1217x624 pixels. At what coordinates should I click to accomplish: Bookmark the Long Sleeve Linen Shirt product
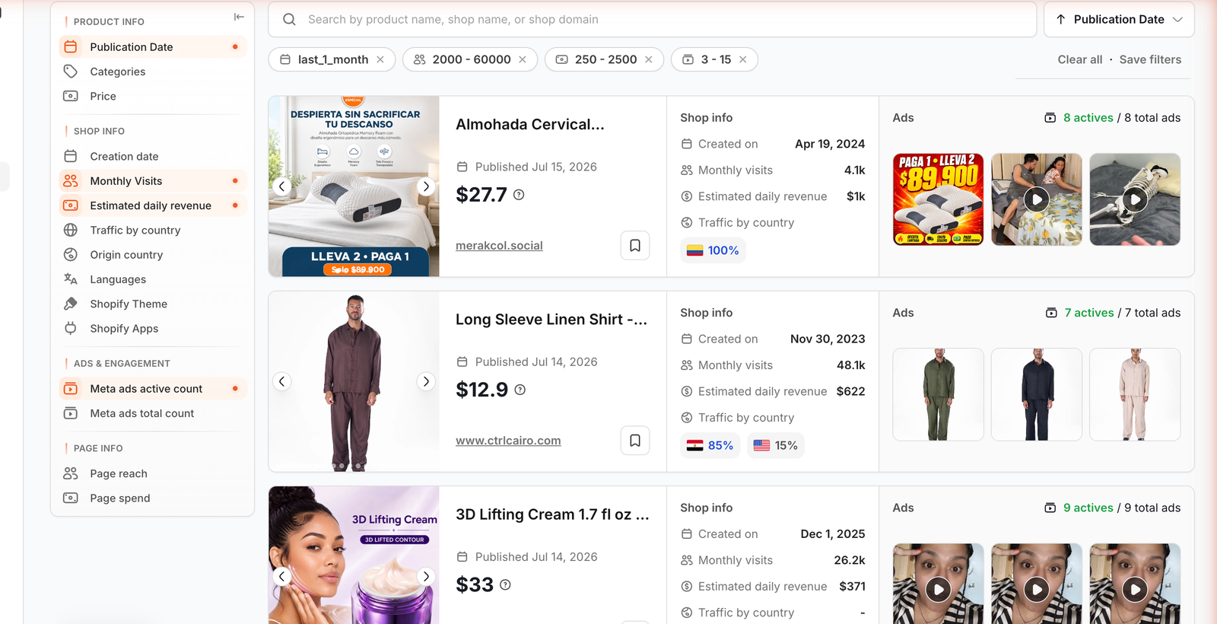pyautogui.click(x=635, y=440)
